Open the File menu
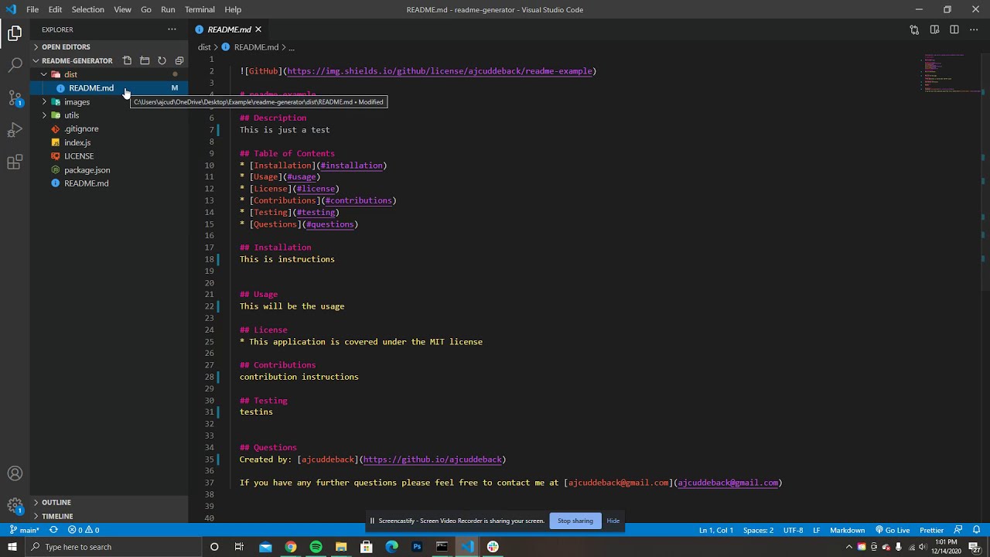The image size is (990, 557). pyautogui.click(x=32, y=9)
